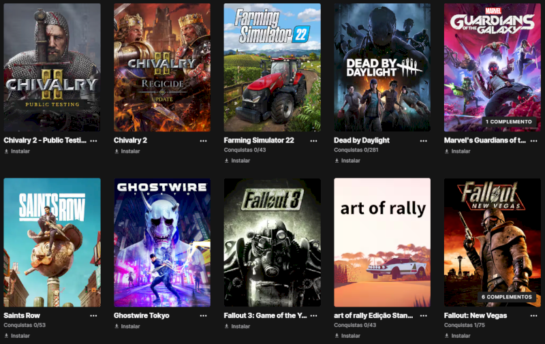
Task: Click Instalar under Fallout: New Vegas
Action: click(x=457, y=336)
